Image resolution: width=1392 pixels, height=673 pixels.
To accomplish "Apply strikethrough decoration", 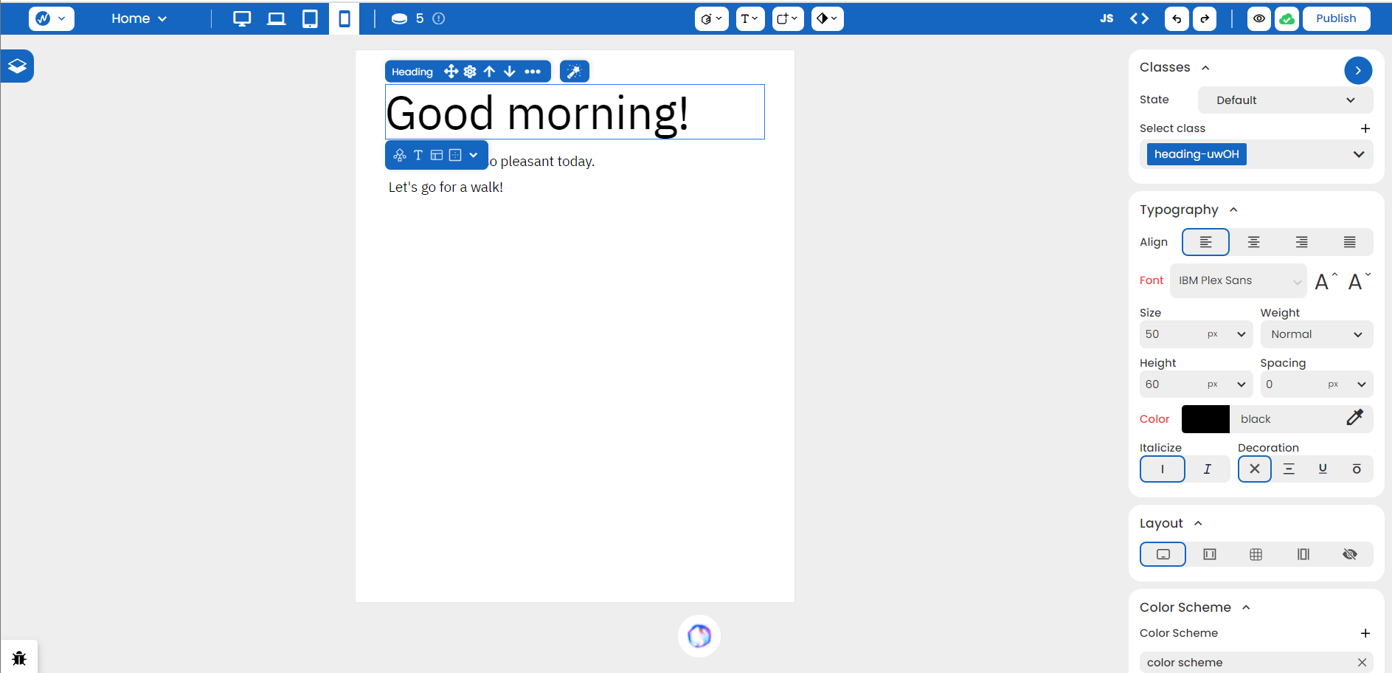I will [x=1289, y=469].
